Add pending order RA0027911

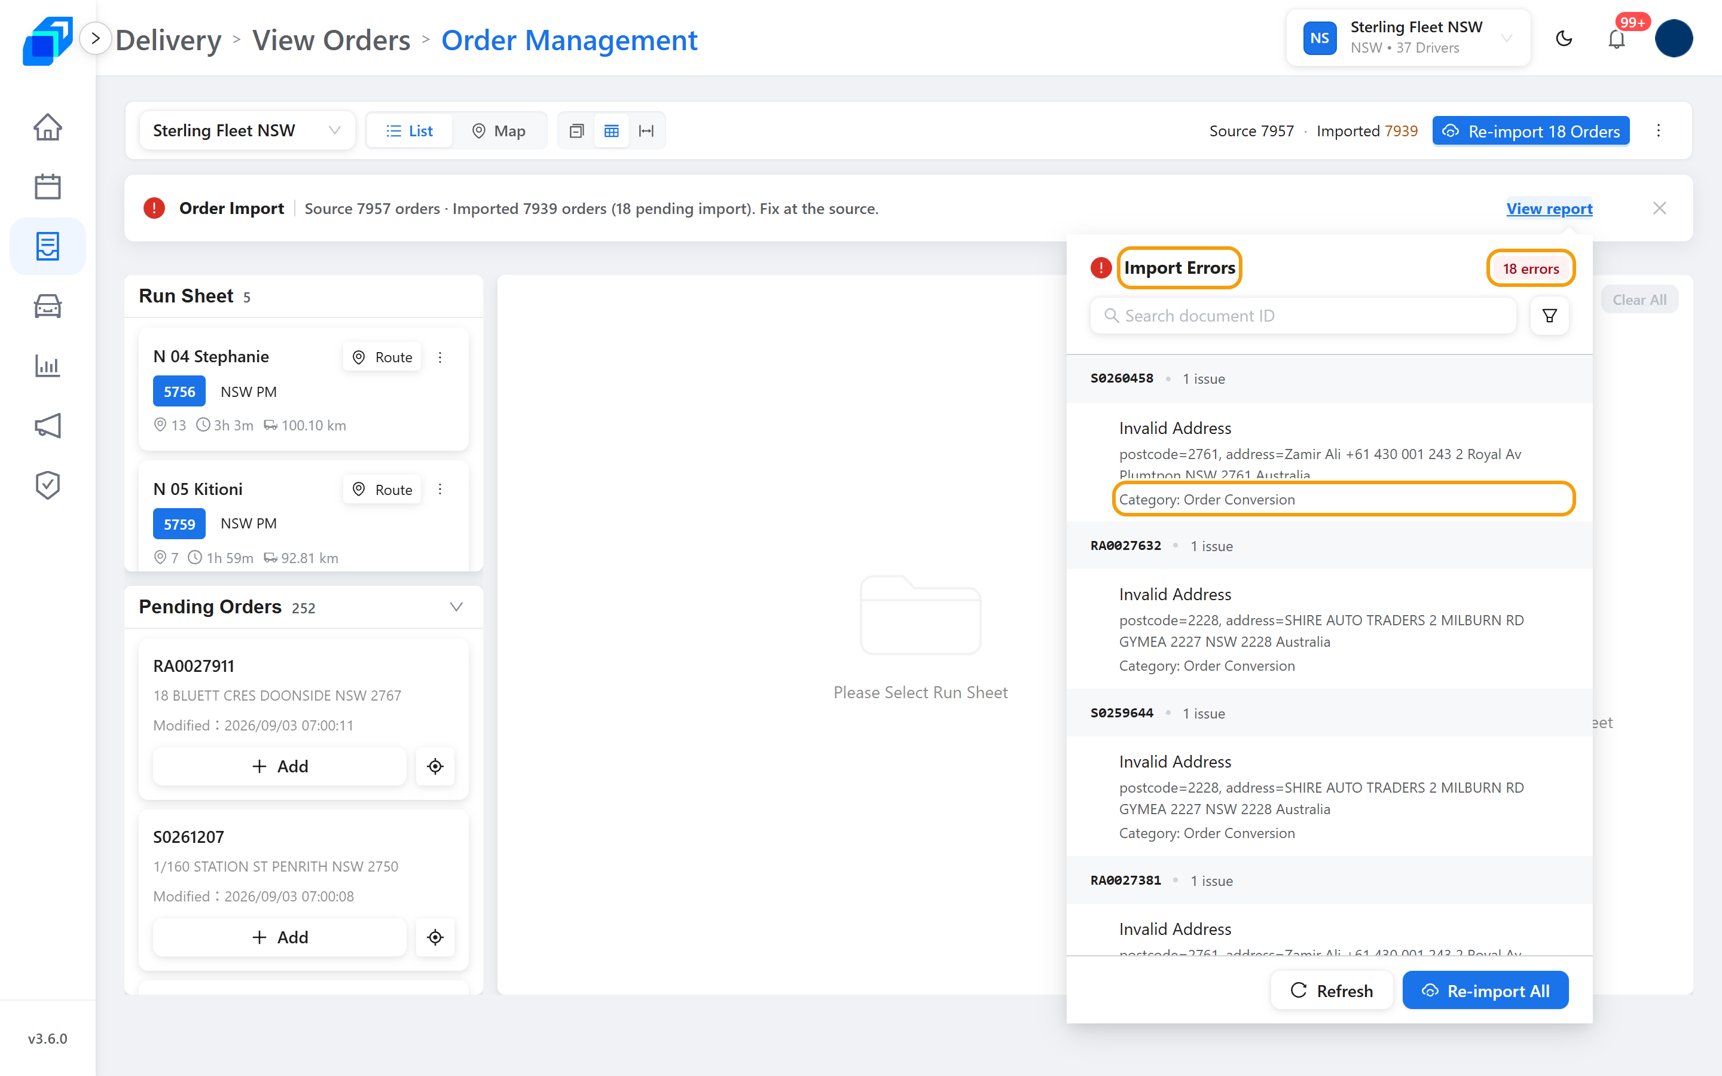[280, 766]
